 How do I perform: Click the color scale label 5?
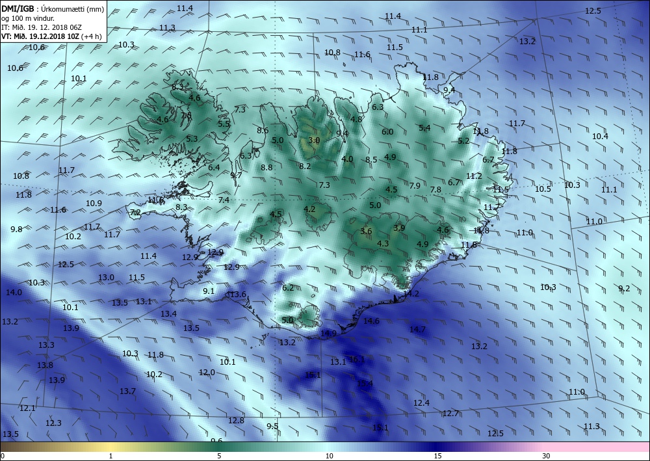[x=219, y=456]
